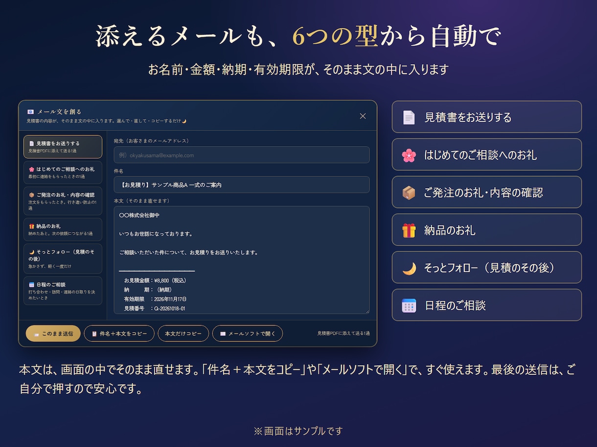Choose 納品のお礼 template in dialog list
Viewport: 597px width, 447px height.
63,230
